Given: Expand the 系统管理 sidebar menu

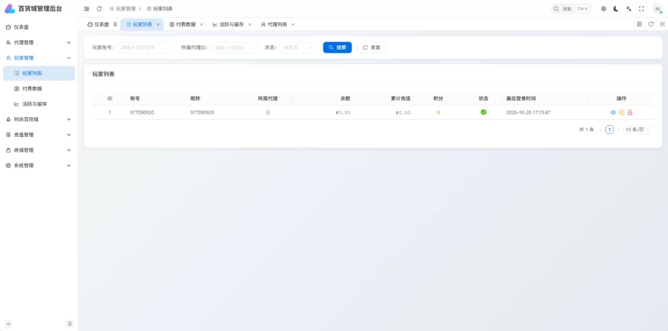Looking at the screenshot, I should pos(39,165).
